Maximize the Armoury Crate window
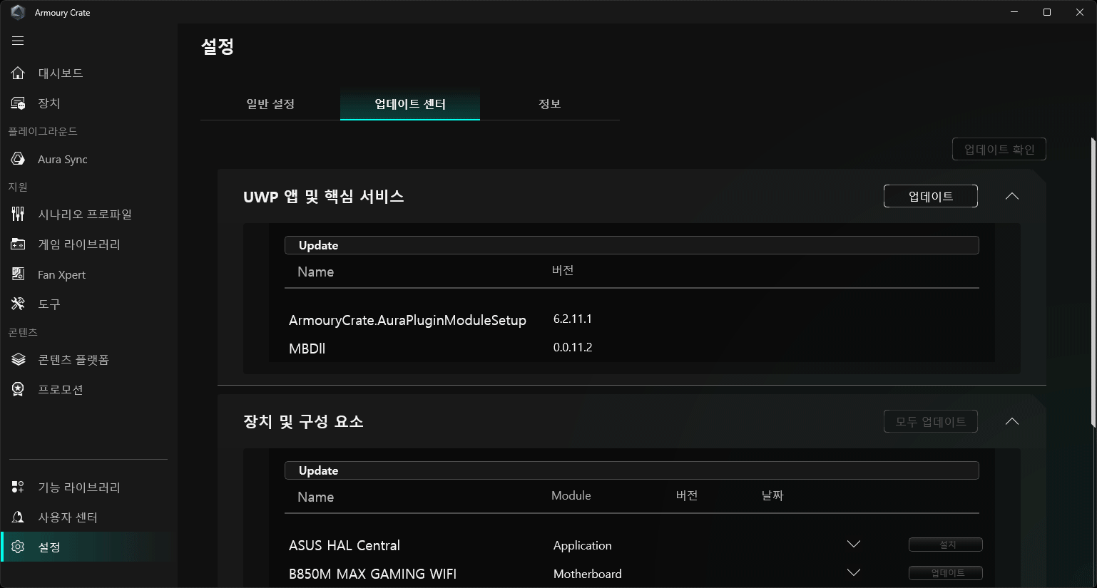This screenshot has height=588, width=1097. (1047, 12)
